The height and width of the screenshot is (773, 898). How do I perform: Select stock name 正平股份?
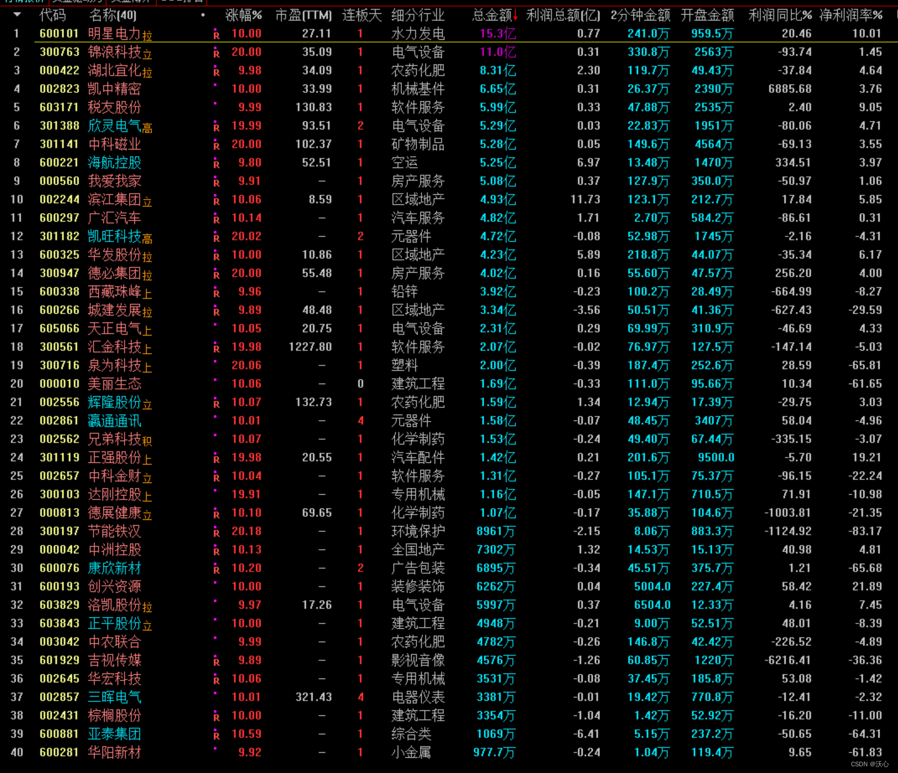click(115, 623)
